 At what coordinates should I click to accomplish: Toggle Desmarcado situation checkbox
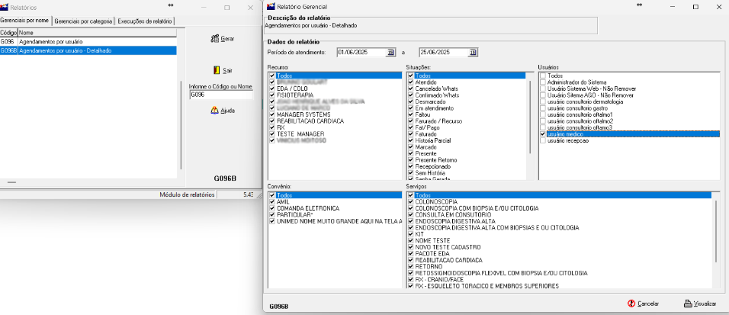(x=410, y=101)
